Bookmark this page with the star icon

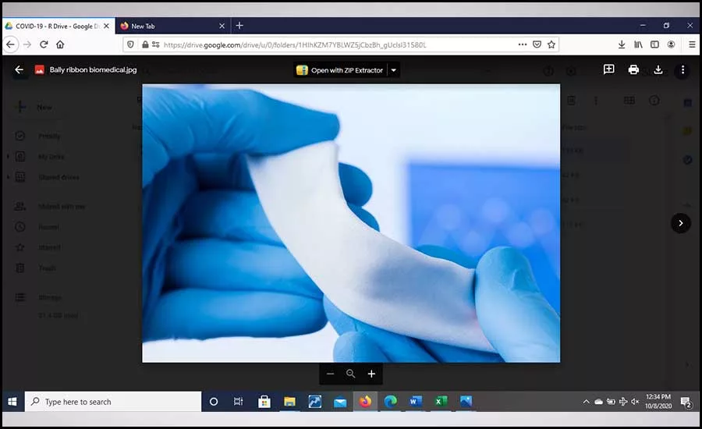click(x=551, y=44)
